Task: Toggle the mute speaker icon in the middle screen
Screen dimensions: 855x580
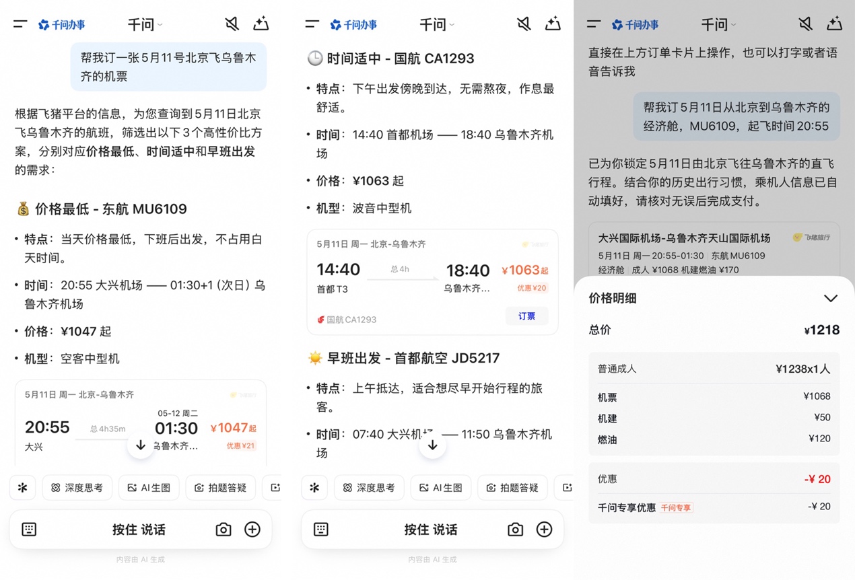Action: click(523, 24)
